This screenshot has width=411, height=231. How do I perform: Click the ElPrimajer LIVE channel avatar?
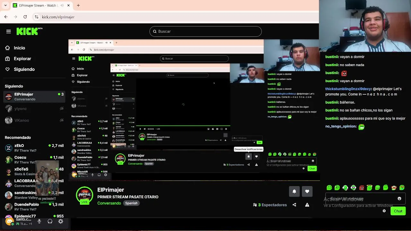[84, 195]
